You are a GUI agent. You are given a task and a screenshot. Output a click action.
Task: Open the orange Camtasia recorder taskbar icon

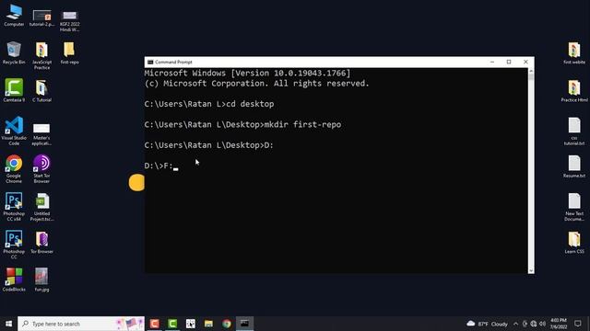pos(154,324)
